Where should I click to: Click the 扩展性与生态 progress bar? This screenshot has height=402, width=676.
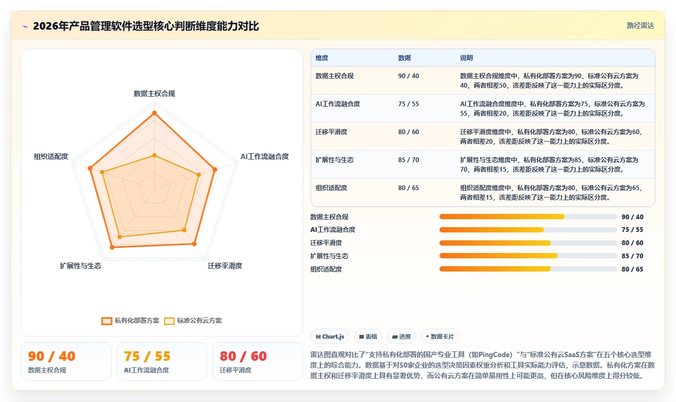(x=528, y=256)
